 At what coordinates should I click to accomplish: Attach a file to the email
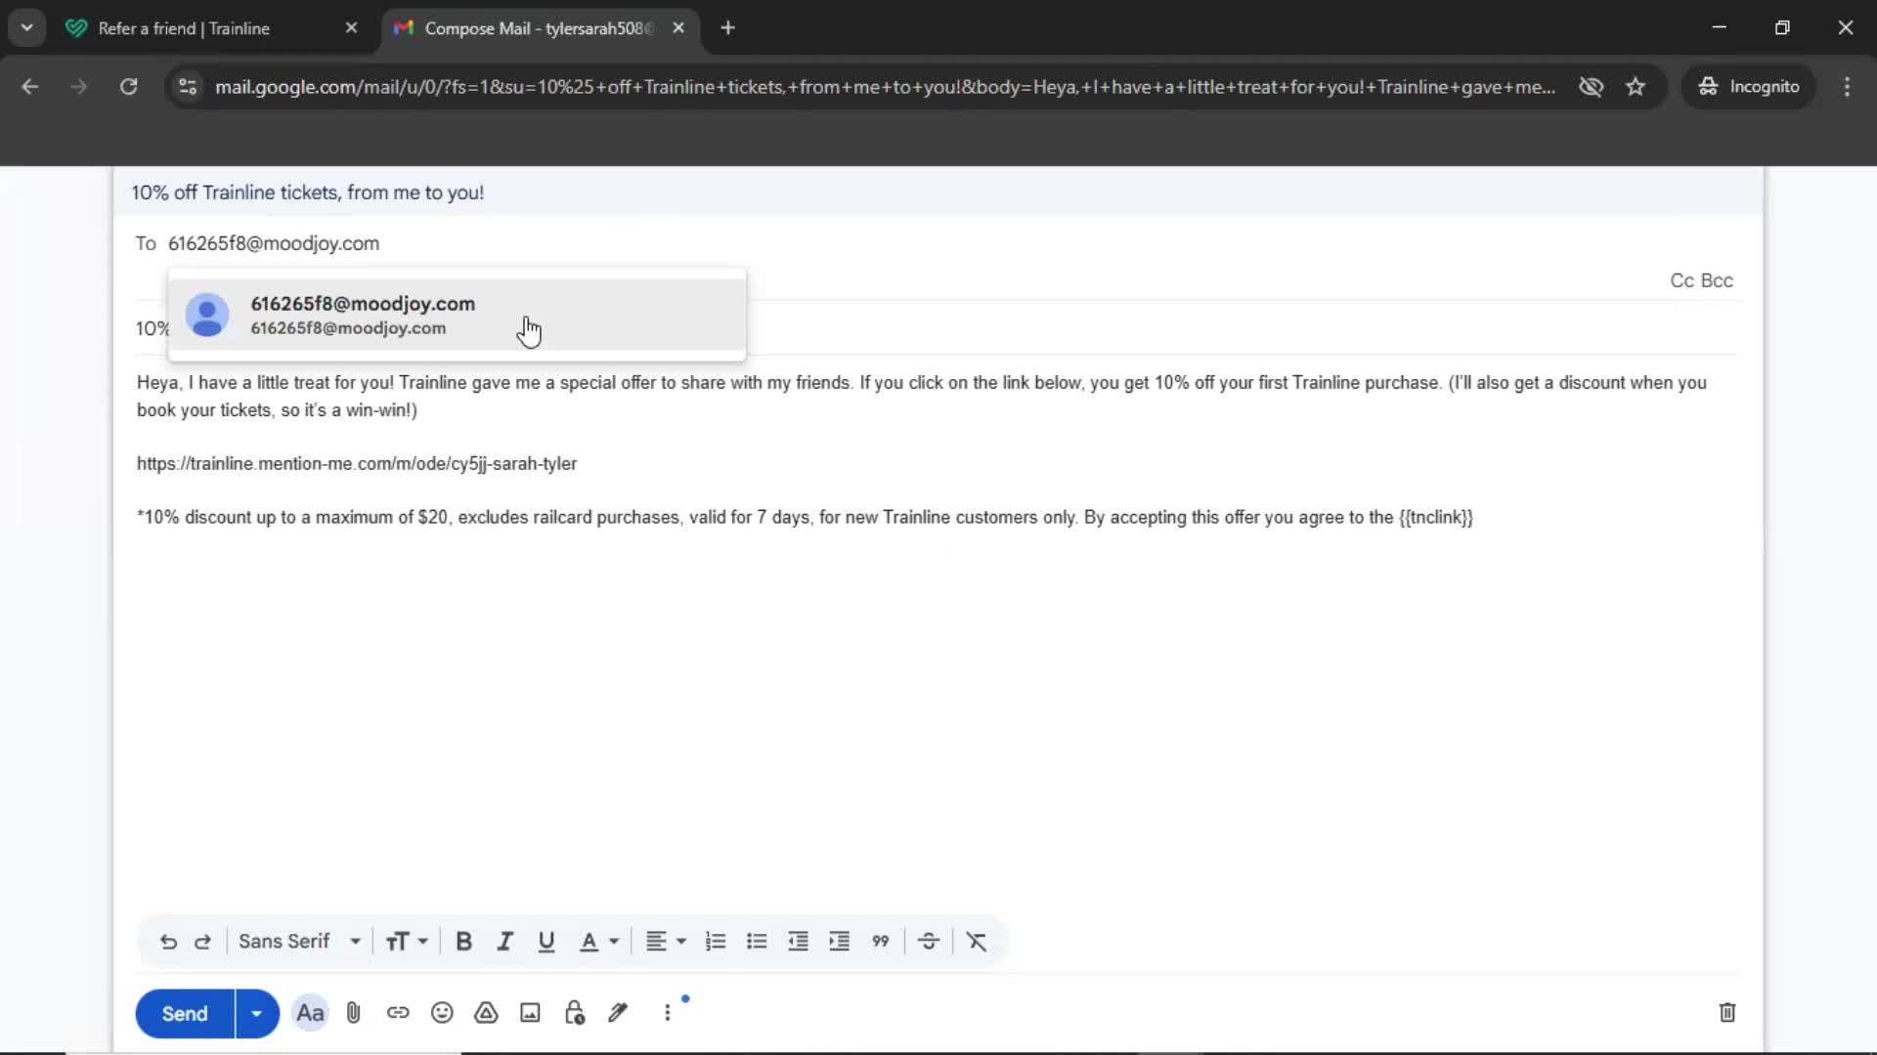(353, 1013)
